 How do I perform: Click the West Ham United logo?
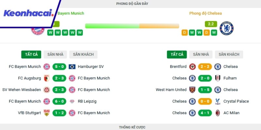coord(192,90)
